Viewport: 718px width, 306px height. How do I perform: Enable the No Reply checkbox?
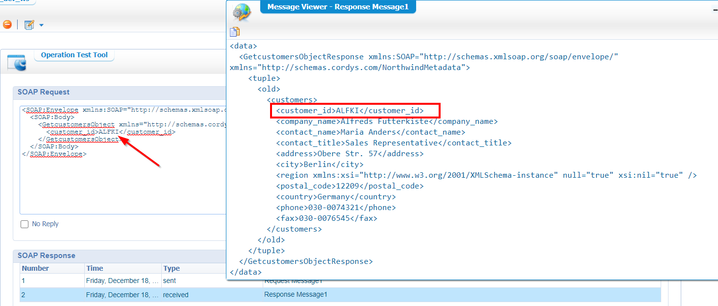(x=25, y=224)
